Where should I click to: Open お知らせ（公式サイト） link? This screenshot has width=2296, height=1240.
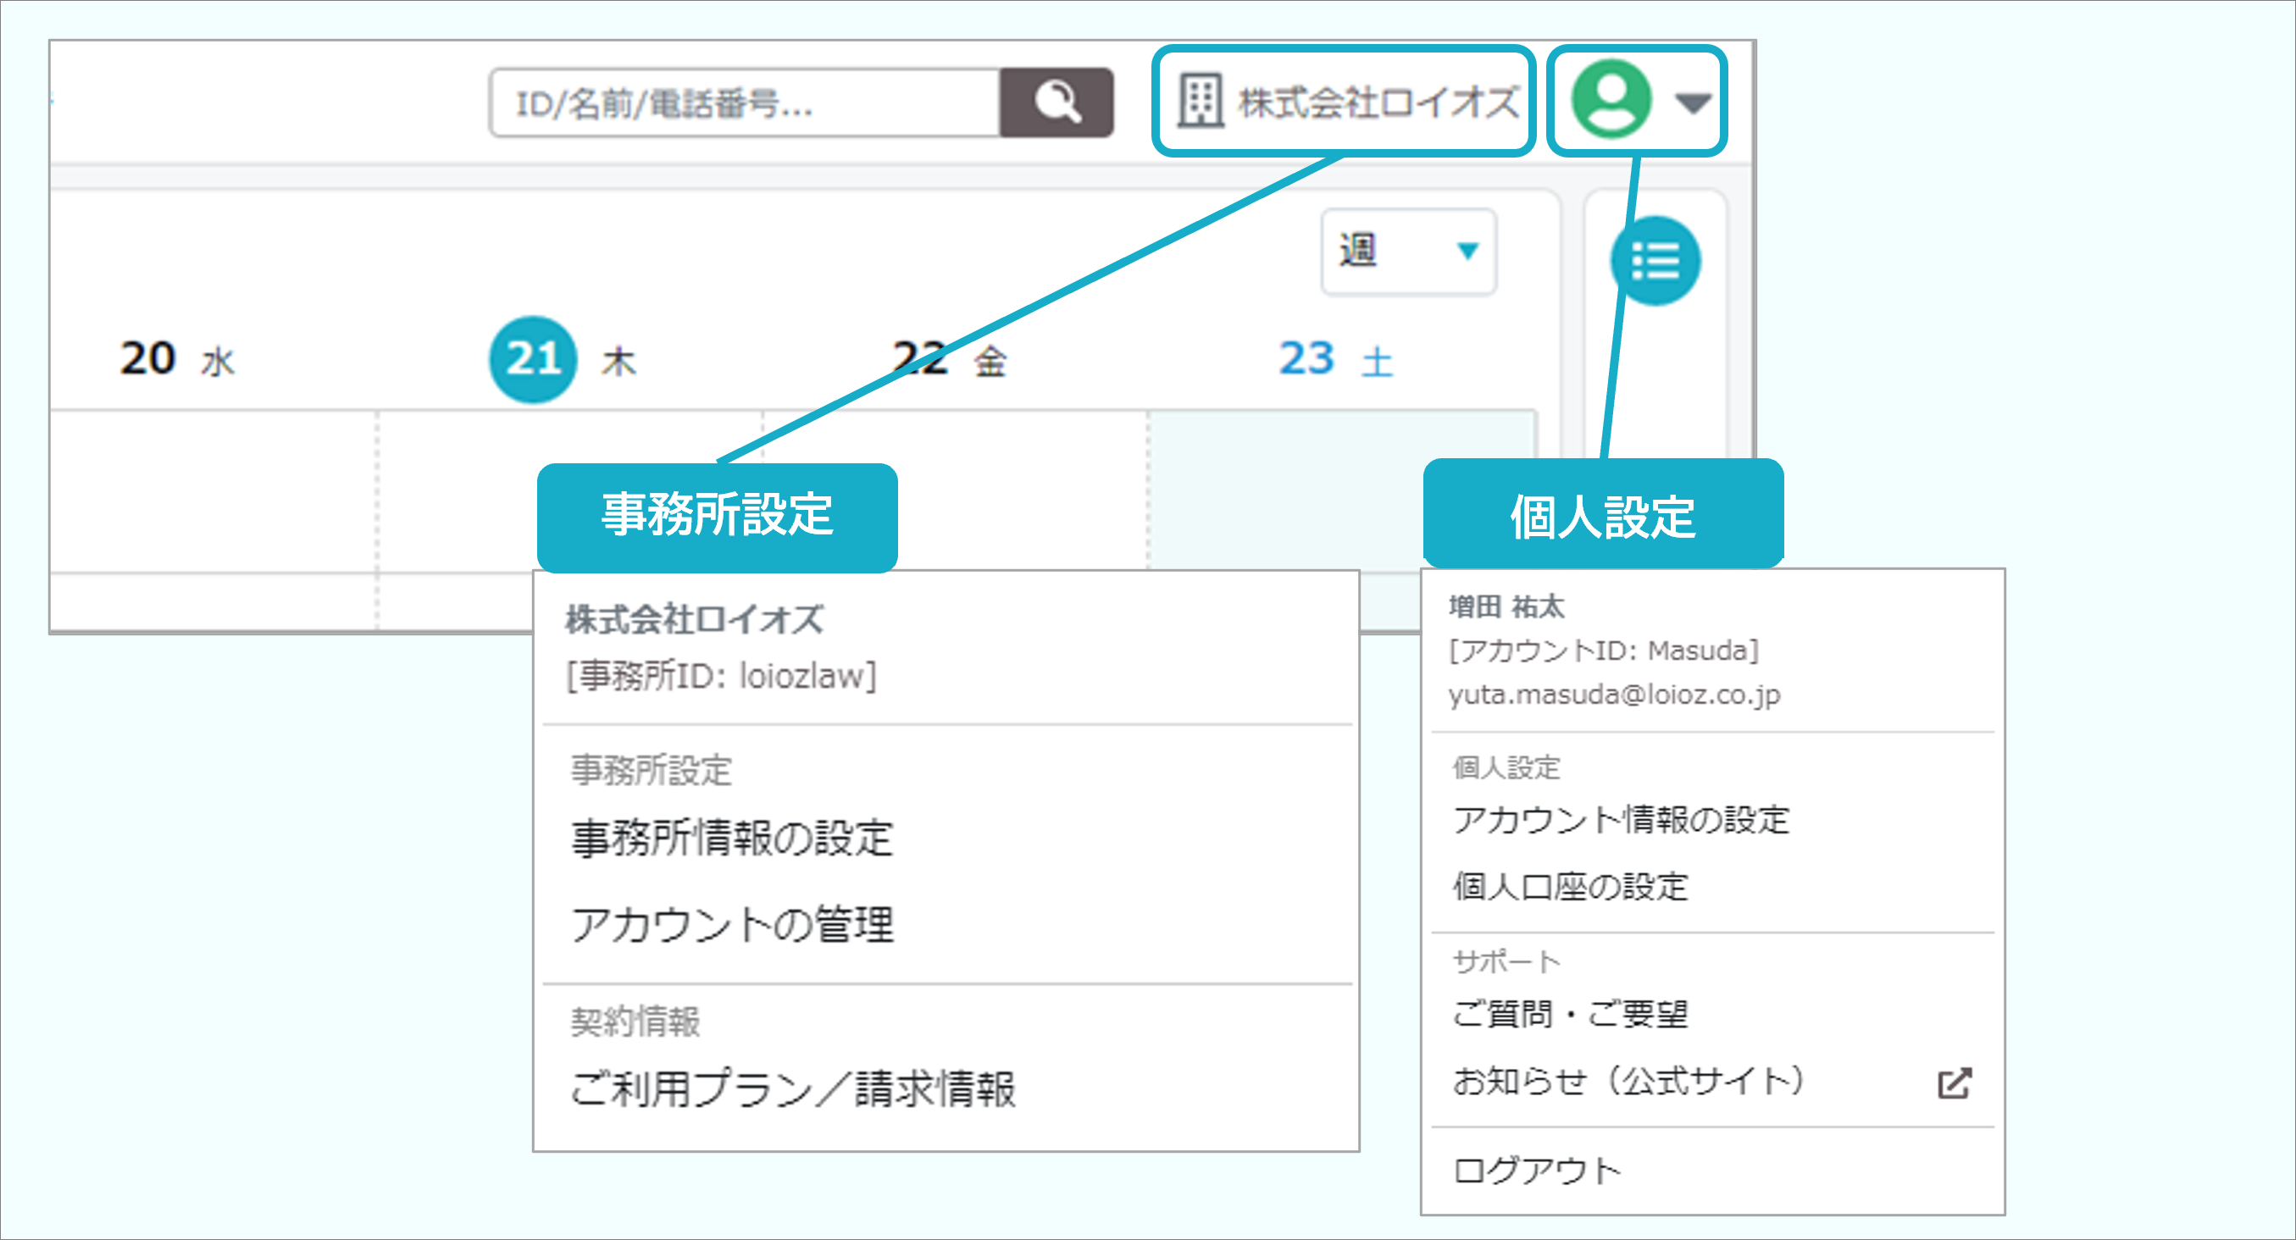pos(1628,1081)
